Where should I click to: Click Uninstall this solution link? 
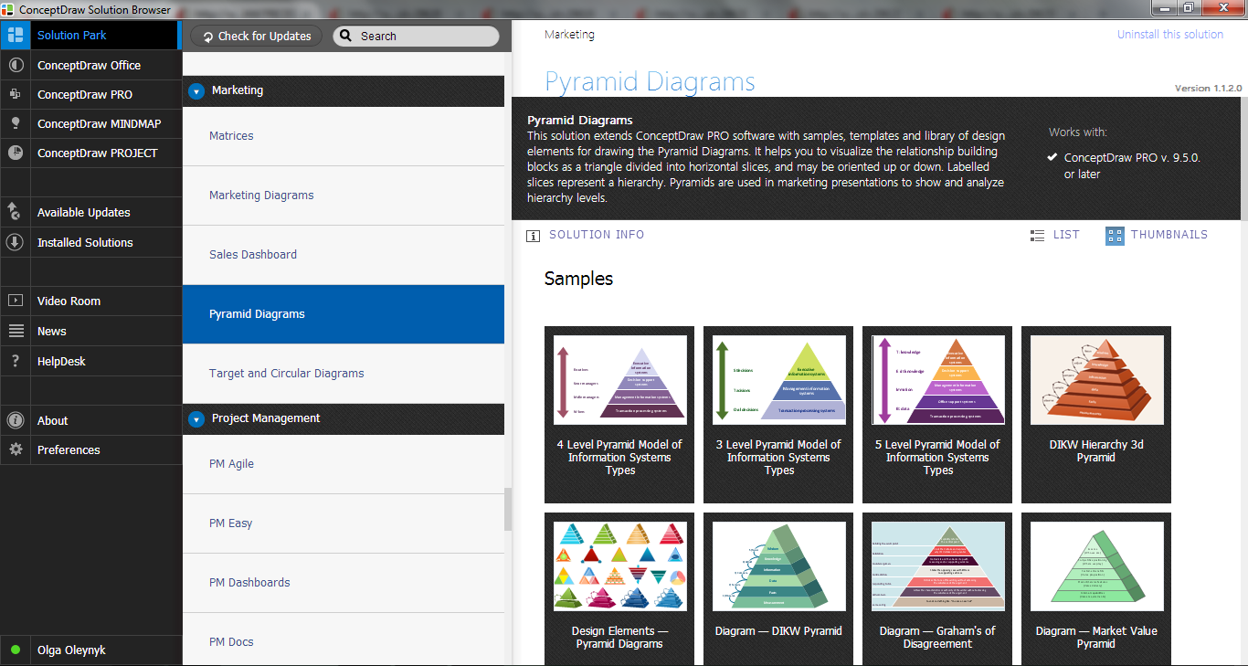(x=1169, y=35)
